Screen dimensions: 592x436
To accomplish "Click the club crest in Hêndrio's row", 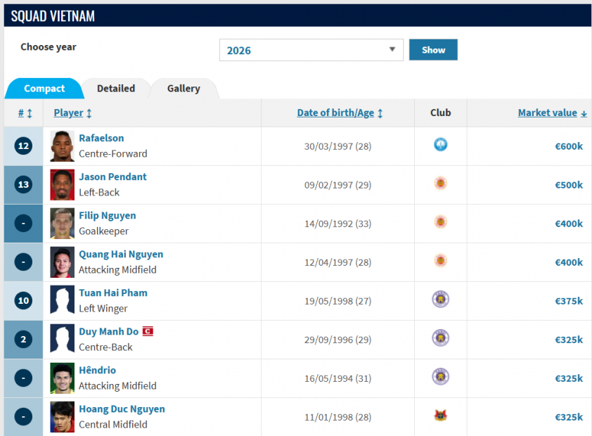I will [441, 377].
